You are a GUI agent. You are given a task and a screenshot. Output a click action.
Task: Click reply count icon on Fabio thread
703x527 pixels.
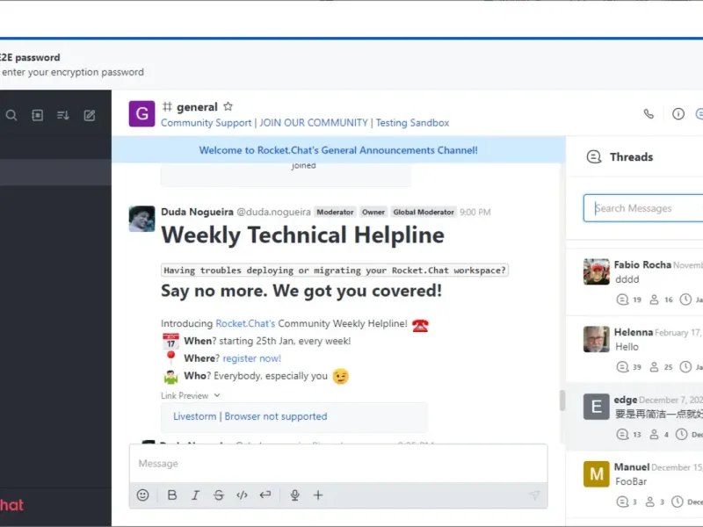click(622, 300)
